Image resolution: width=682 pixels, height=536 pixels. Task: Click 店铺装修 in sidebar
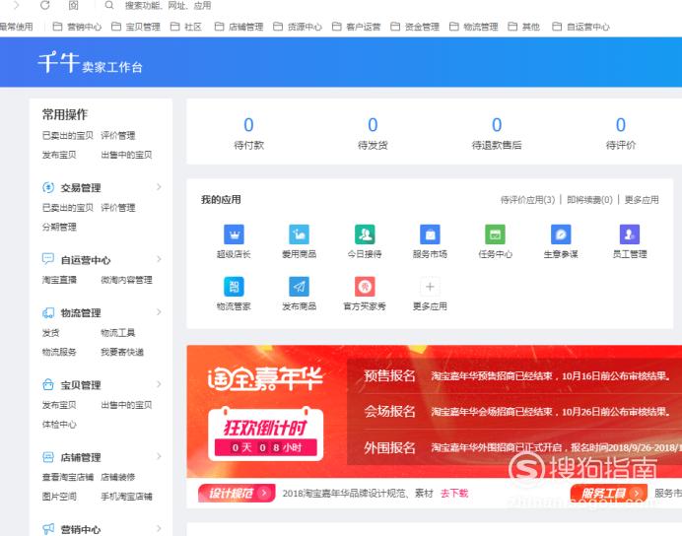point(118,477)
